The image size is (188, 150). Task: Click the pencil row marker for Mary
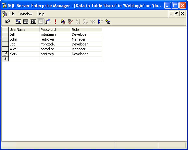5,54
